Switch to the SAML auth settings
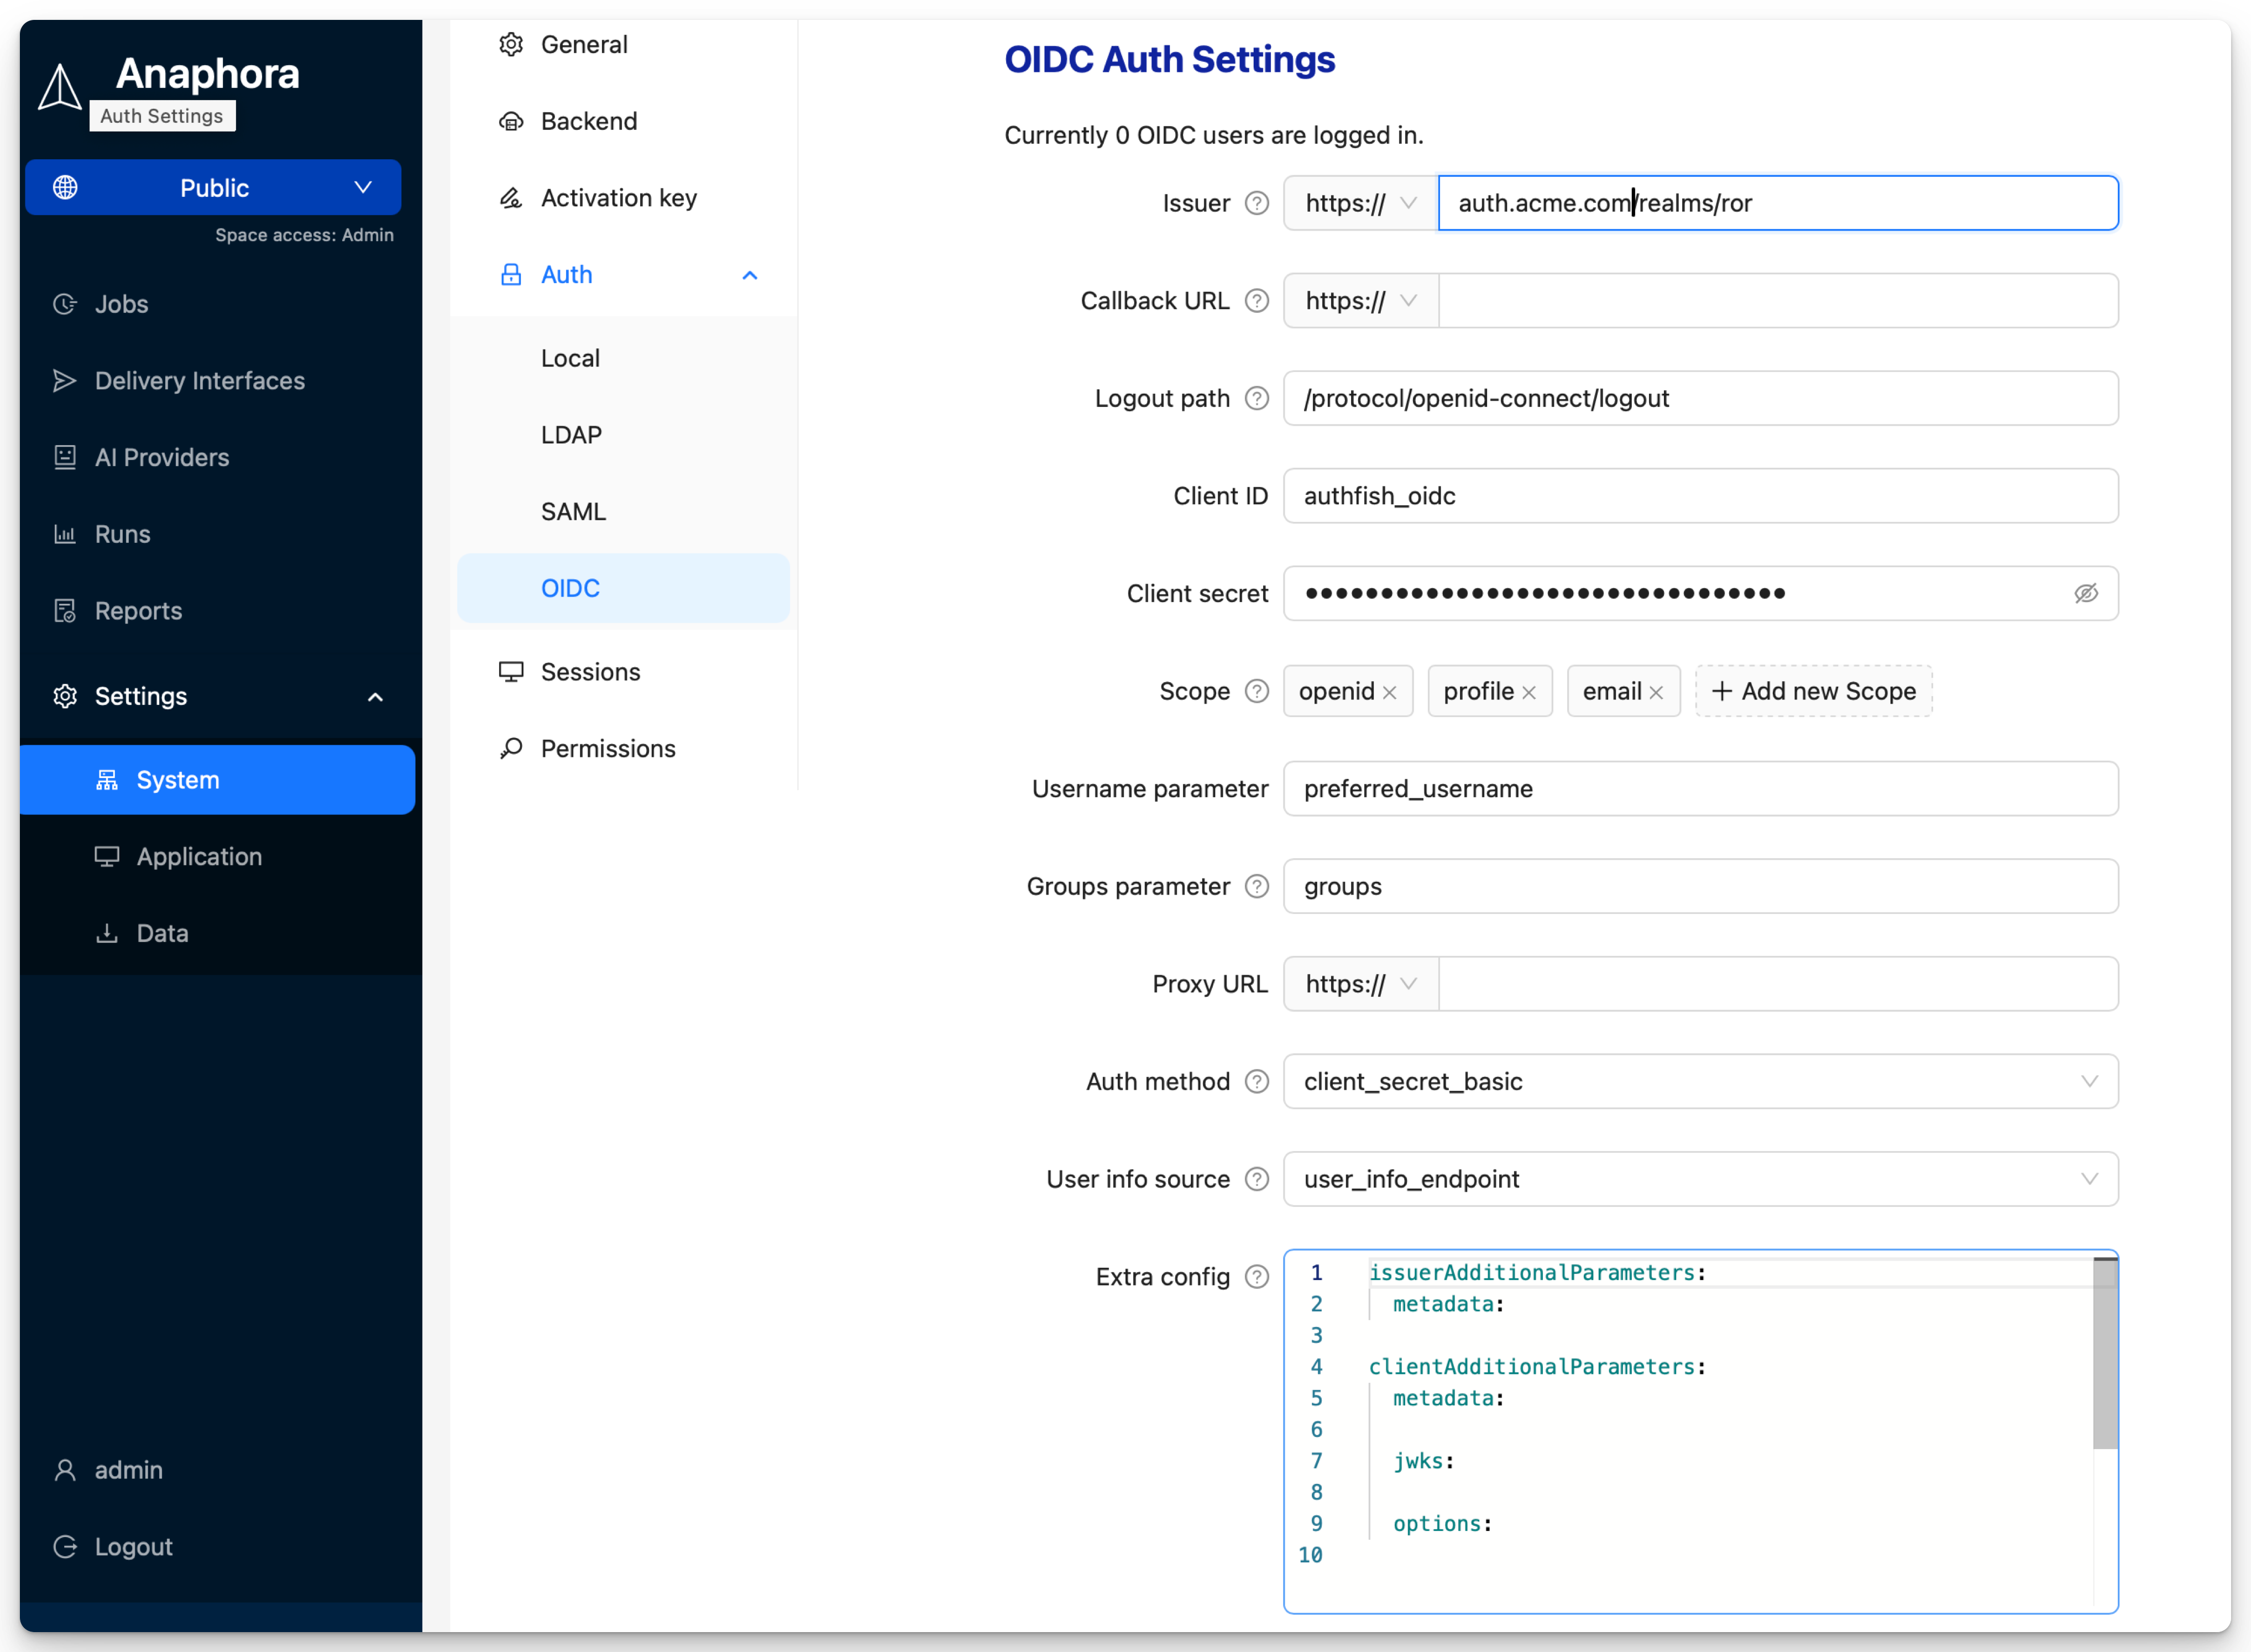This screenshot has width=2251, height=1652. click(x=573, y=510)
